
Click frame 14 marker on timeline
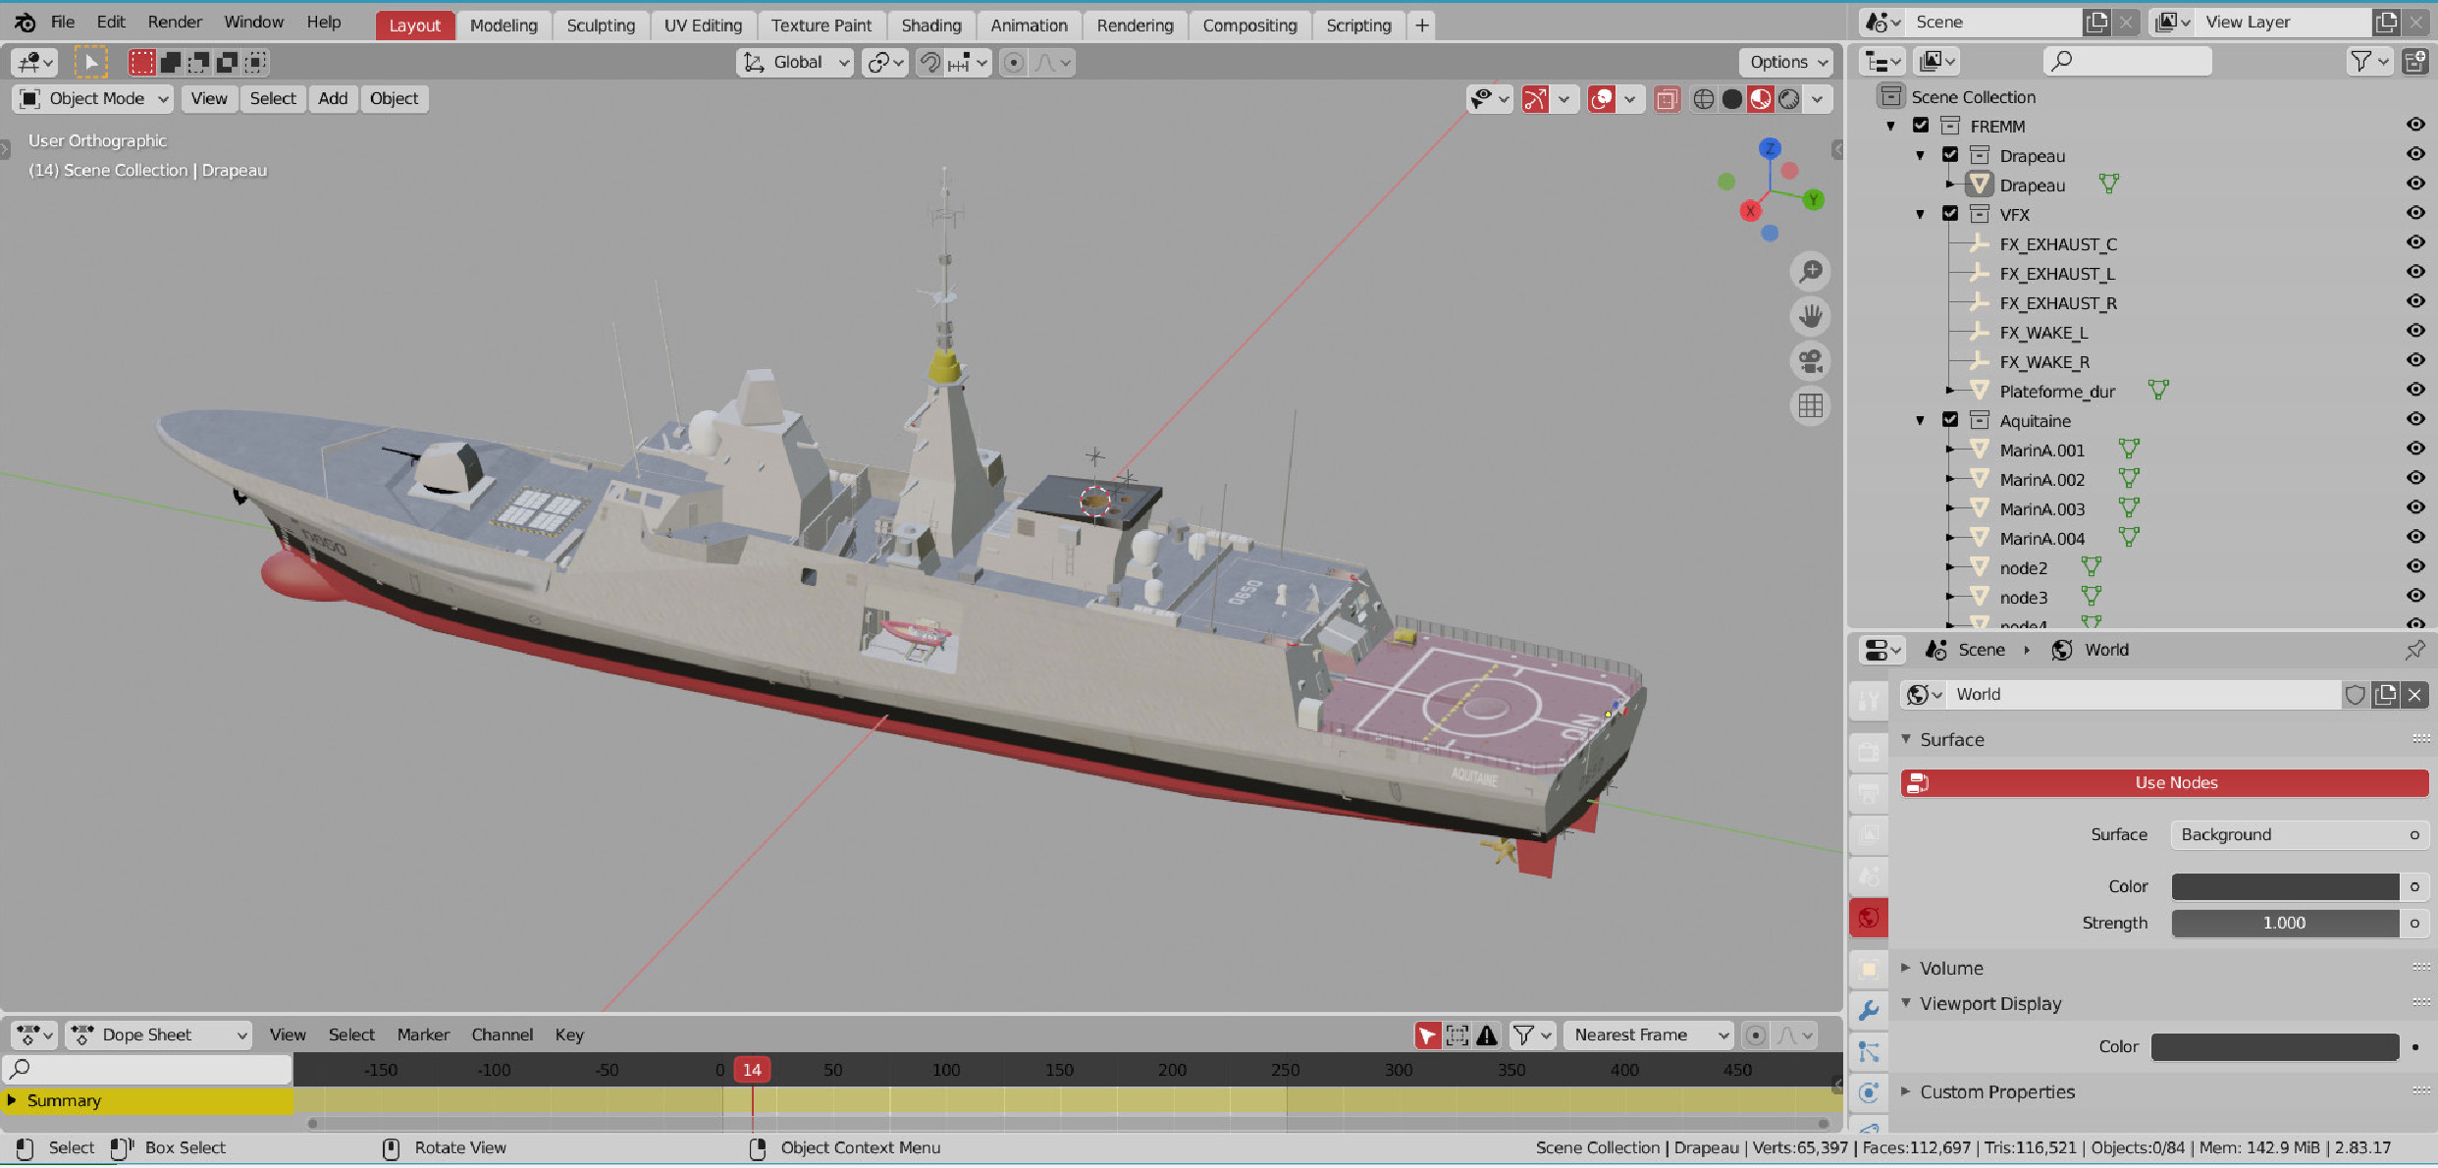tap(753, 1069)
